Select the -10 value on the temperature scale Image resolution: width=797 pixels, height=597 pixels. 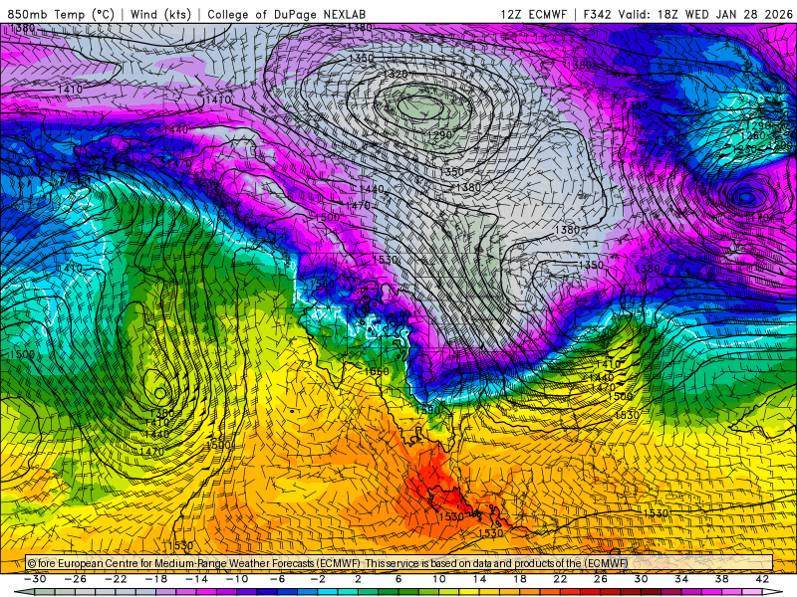point(237,579)
